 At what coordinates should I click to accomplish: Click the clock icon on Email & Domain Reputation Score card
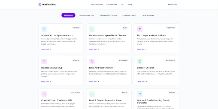pyautogui.click(x=92, y=94)
